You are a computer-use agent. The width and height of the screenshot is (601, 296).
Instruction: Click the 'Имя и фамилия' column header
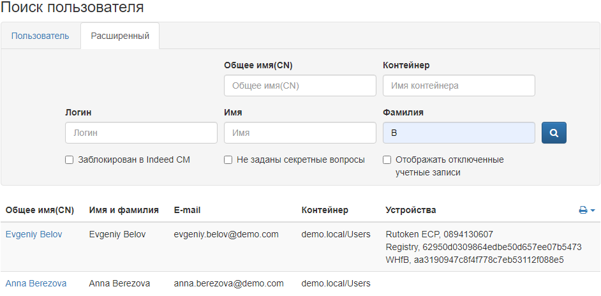pos(124,210)
